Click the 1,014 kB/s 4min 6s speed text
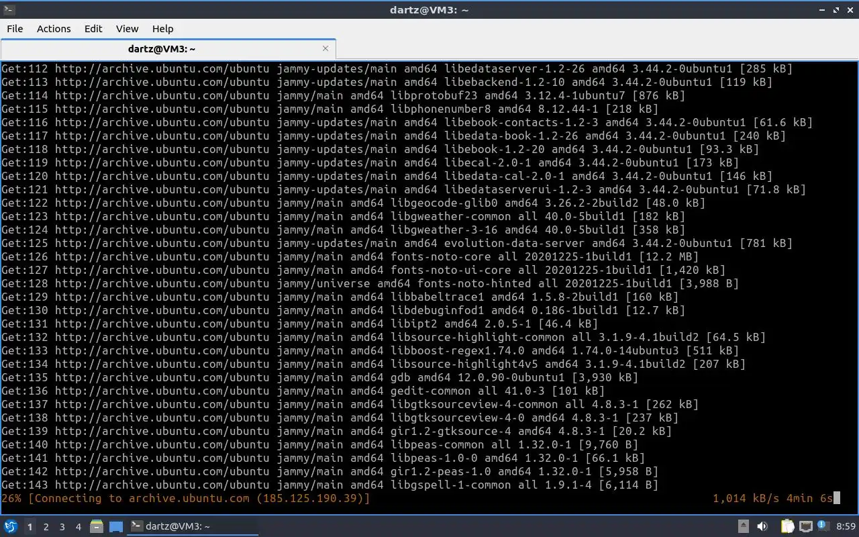This screenshot has height=537, width=859. click(x=772, y=498)
